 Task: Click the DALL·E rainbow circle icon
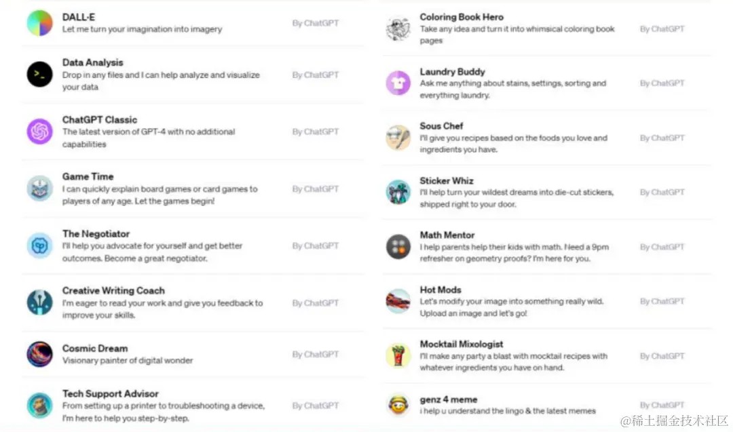click(40, 23)
